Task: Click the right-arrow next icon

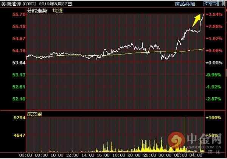Action: click(x=214, y=4)
